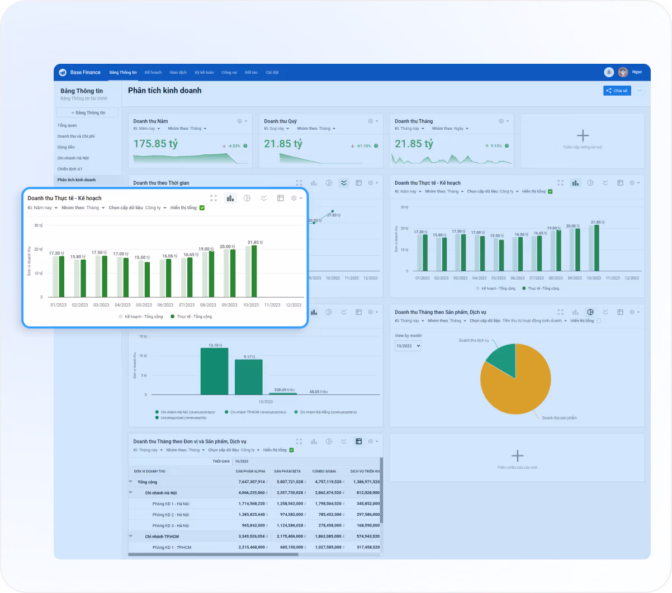The image size is (672, 593).
Task: Open the notifications bell icon
Action: (x=609, y=72)
